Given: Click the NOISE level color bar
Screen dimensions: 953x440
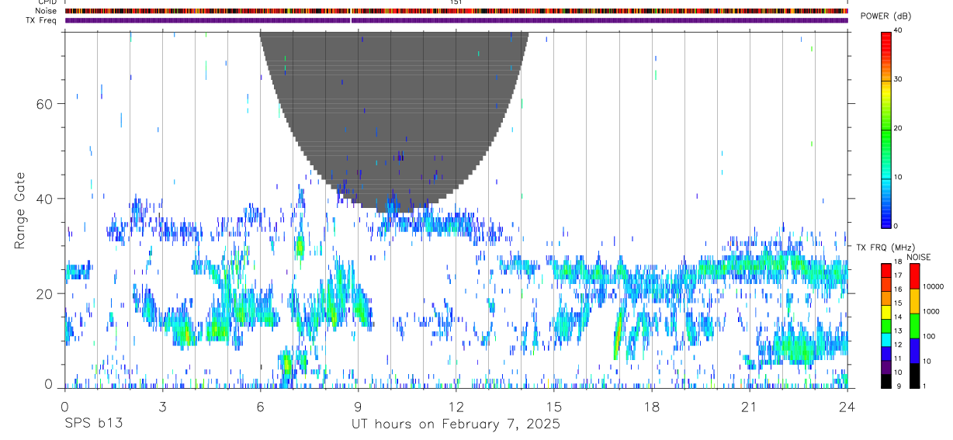Looking at the screenshot, I should [914, 326].
